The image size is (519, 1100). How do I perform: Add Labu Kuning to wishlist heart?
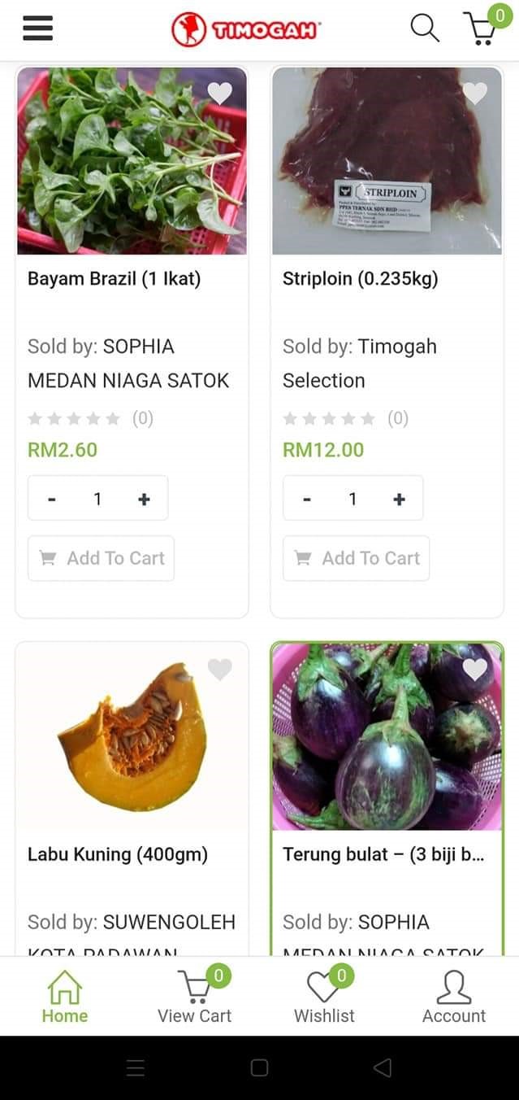219,670
